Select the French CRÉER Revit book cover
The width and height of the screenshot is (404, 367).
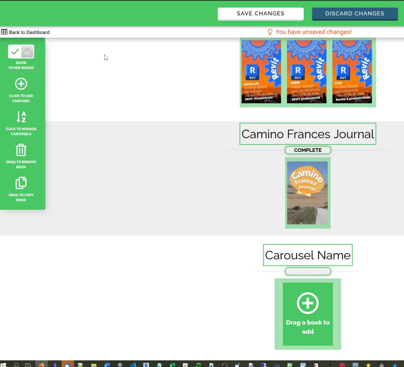click(307, 71)
